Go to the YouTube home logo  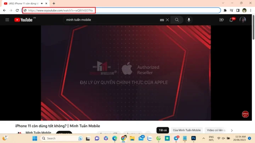click(x=23, y=20)
